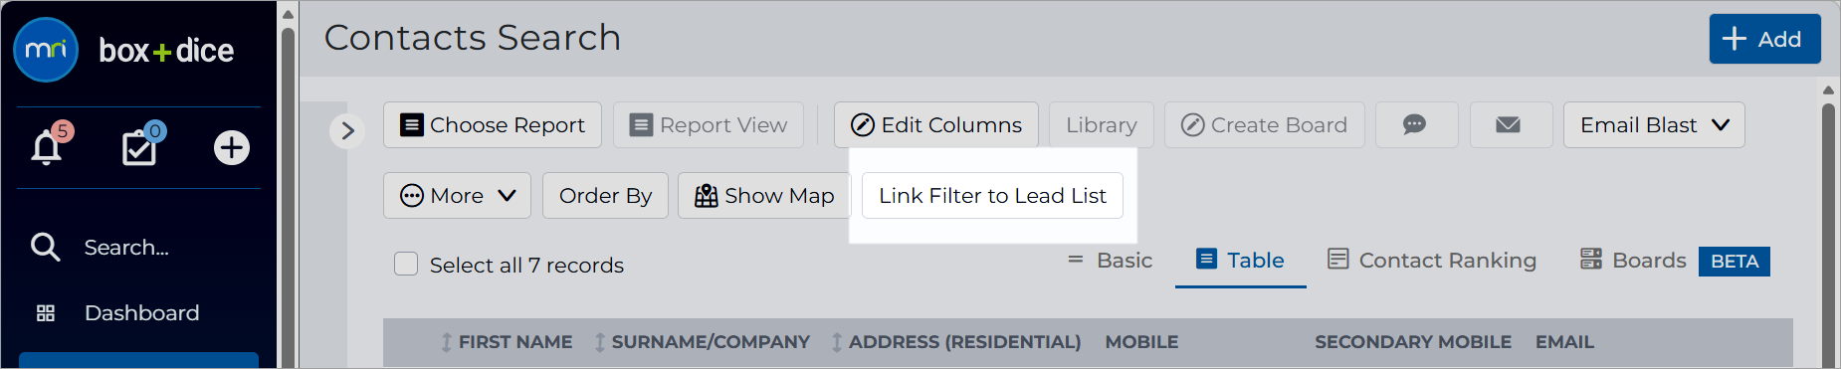Switch to the Contact Ranking tab
Image resolution: width=1841 pixels, height=369 pixels.
click(x=1432, y=260)
